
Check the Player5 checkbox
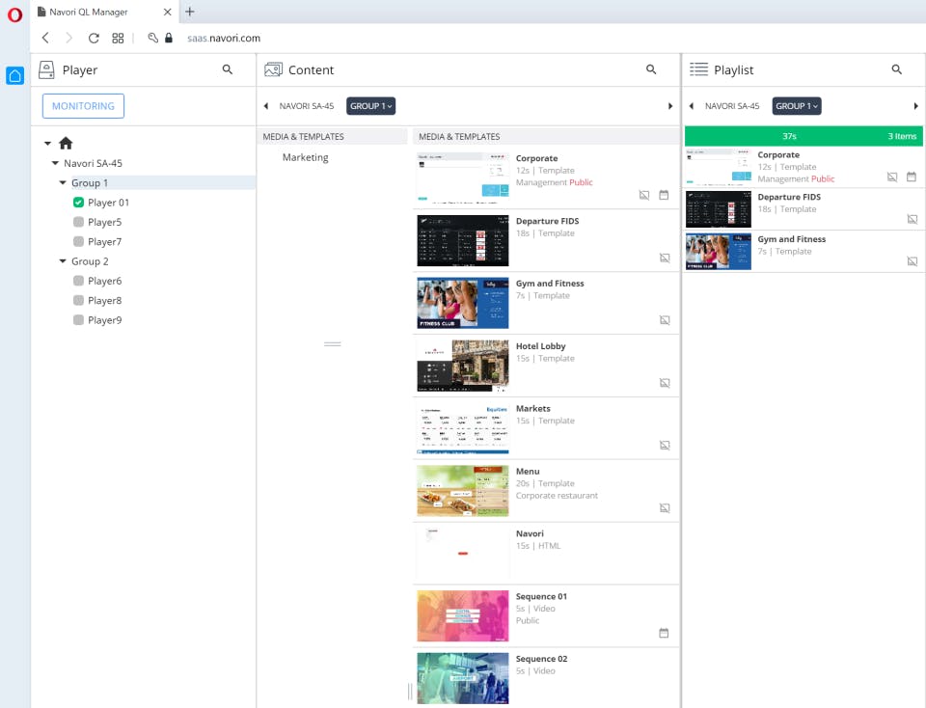(x=78, y=222)
